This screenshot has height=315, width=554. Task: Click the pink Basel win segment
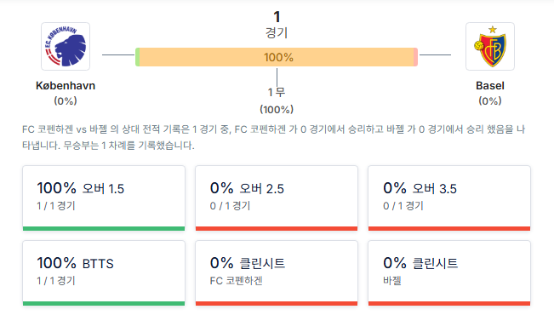point(416,57)
